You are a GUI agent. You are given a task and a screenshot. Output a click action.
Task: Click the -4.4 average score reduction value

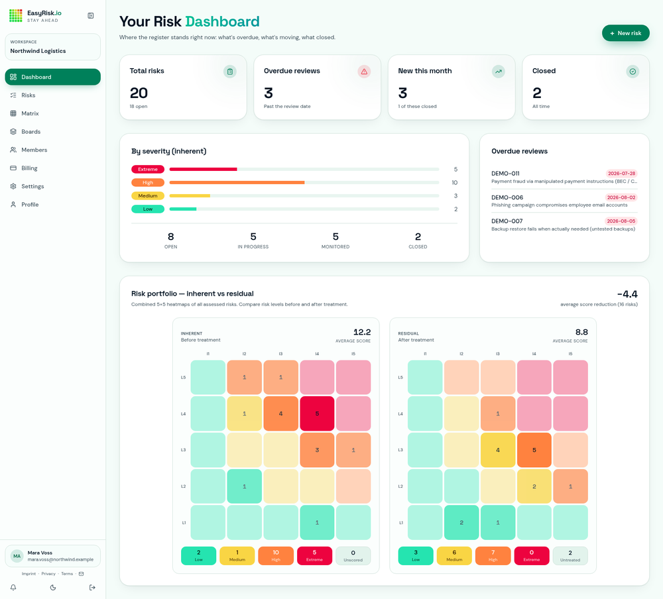[627, 294]
